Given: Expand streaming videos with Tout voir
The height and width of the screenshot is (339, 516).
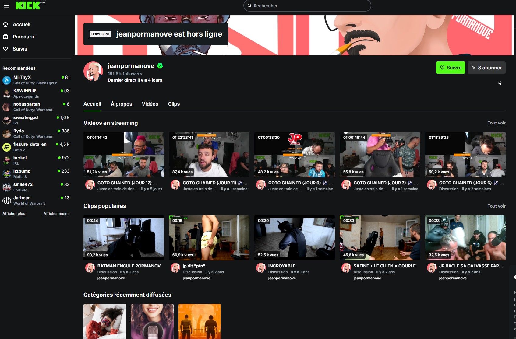Looking at the screenshot, I should tap(496, 123).
